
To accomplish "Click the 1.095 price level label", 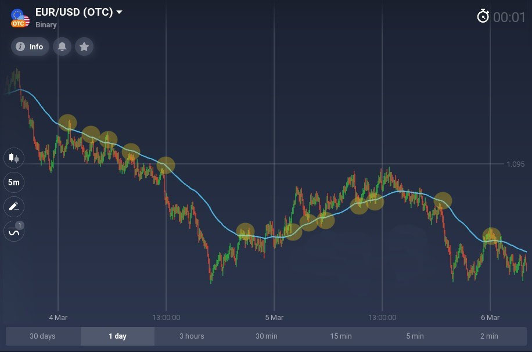I will pos(515,164).
